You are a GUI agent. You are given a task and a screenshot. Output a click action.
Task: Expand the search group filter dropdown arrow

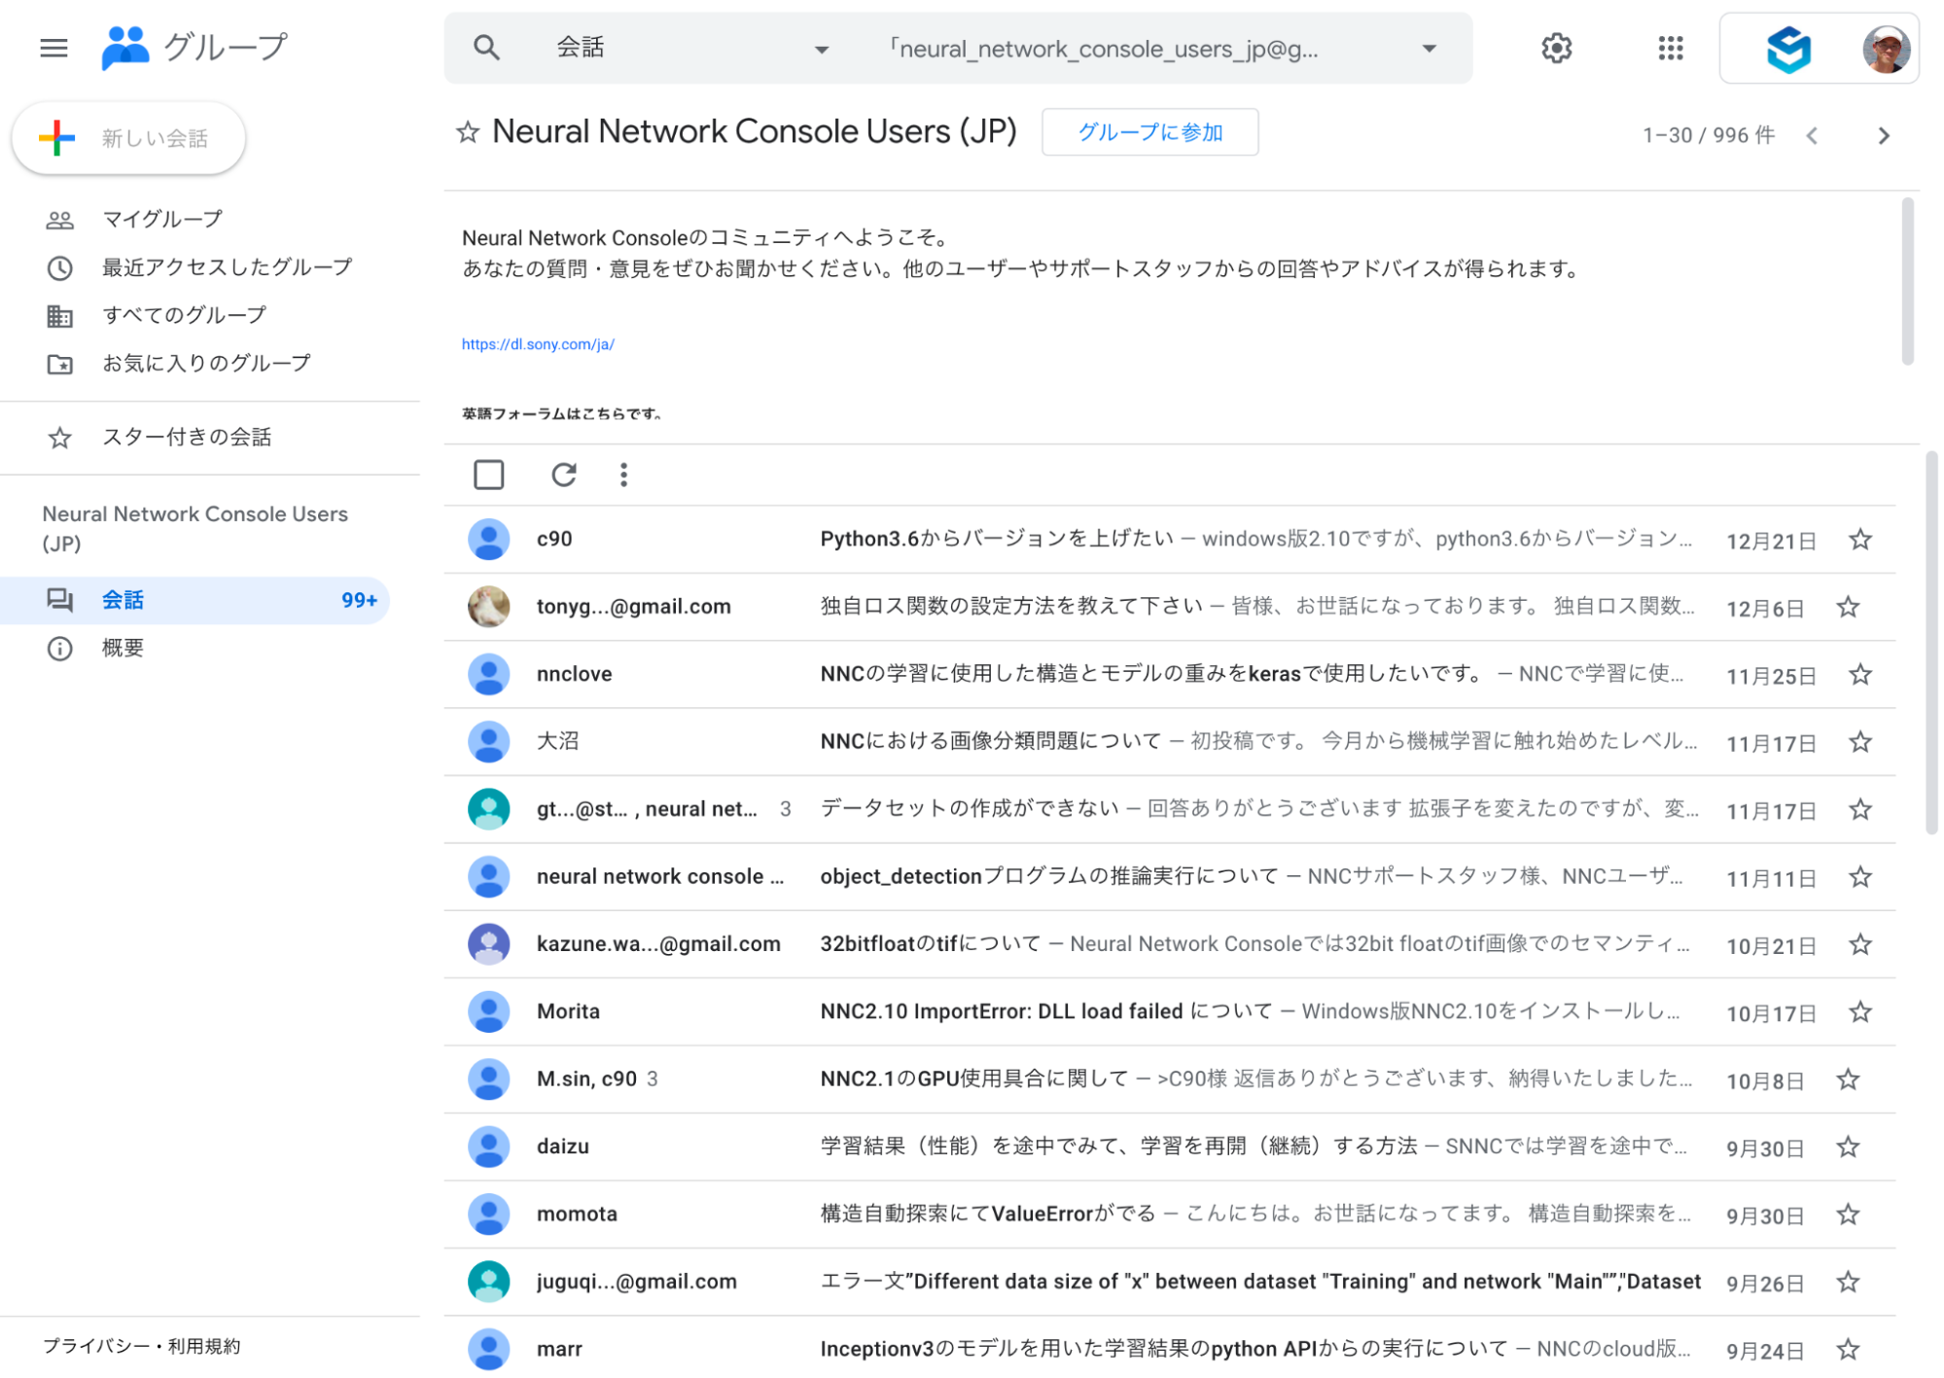(x=1429, y=49)
